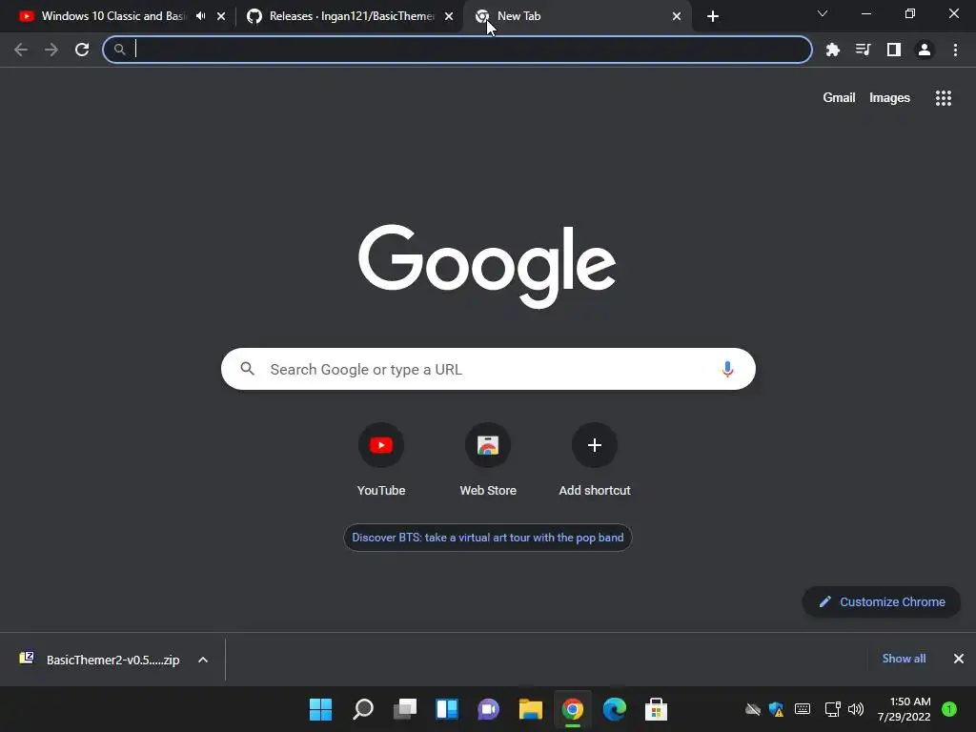Click Chrome icon on taskbar
976x732 pixels.
(x=573, y=709)
